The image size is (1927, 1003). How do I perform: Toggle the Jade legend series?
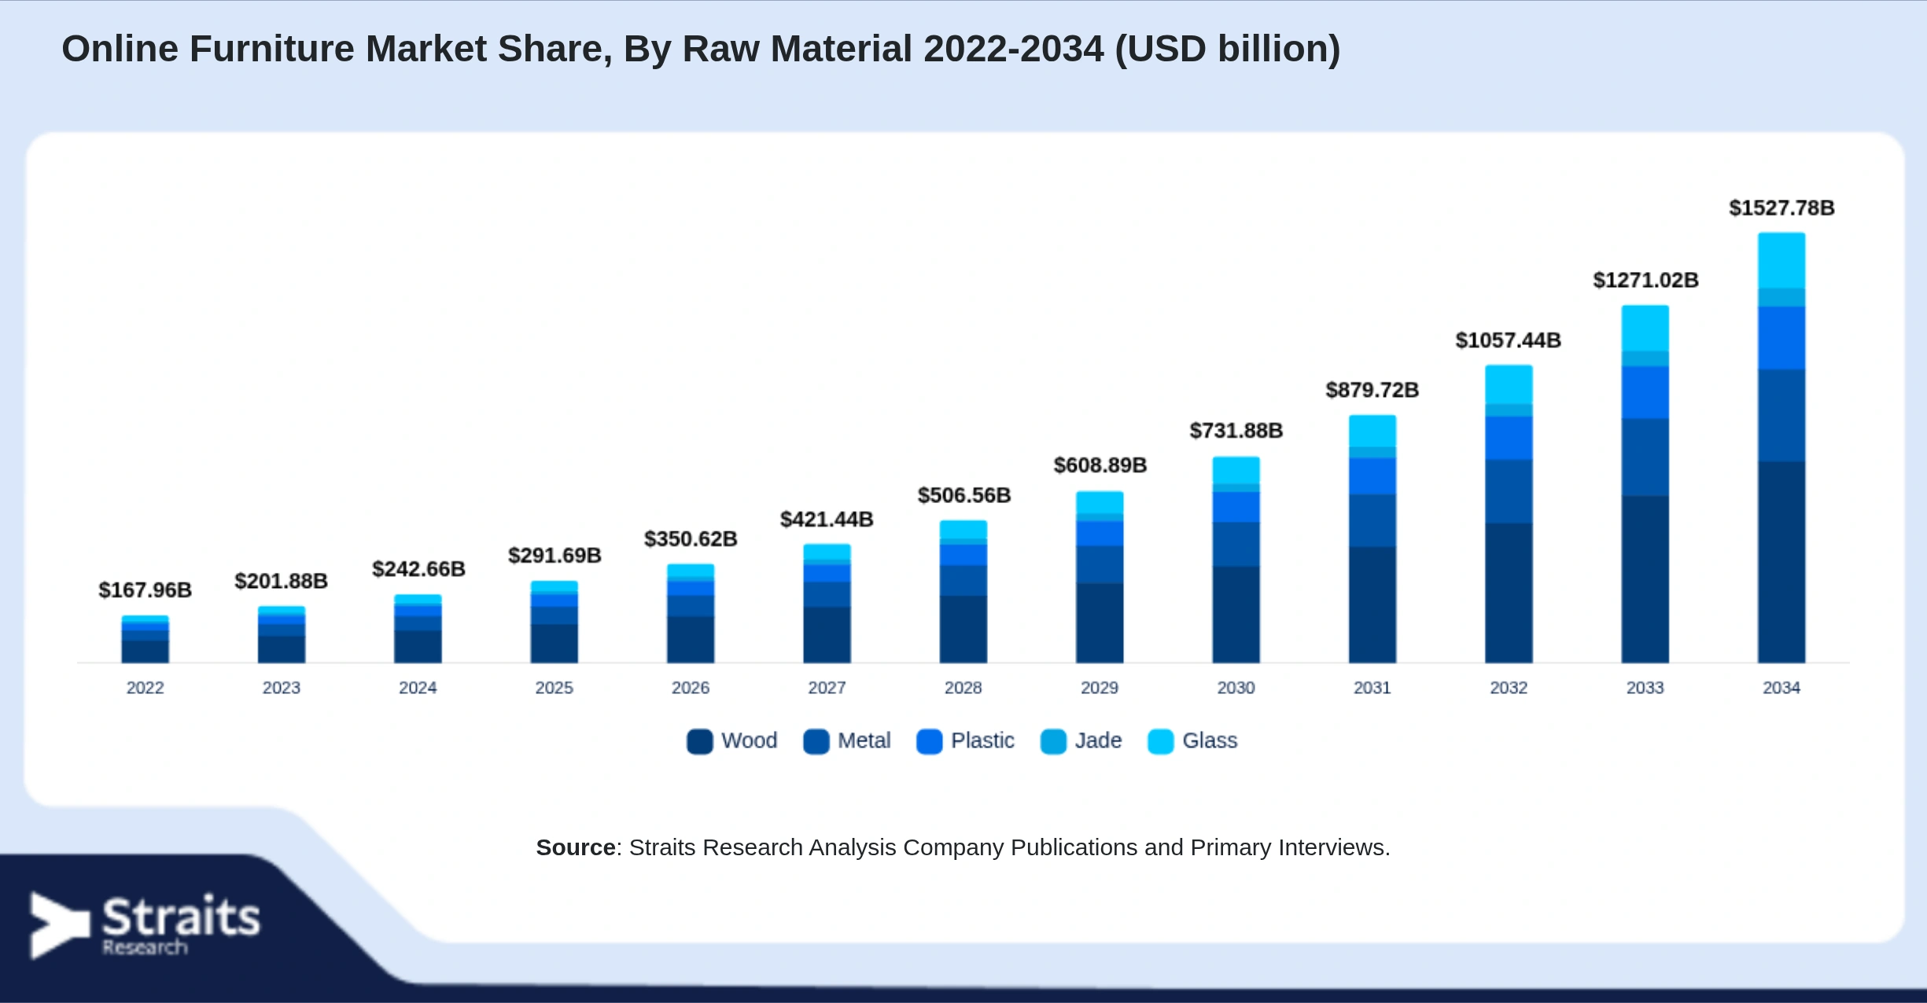(1081, 741)
